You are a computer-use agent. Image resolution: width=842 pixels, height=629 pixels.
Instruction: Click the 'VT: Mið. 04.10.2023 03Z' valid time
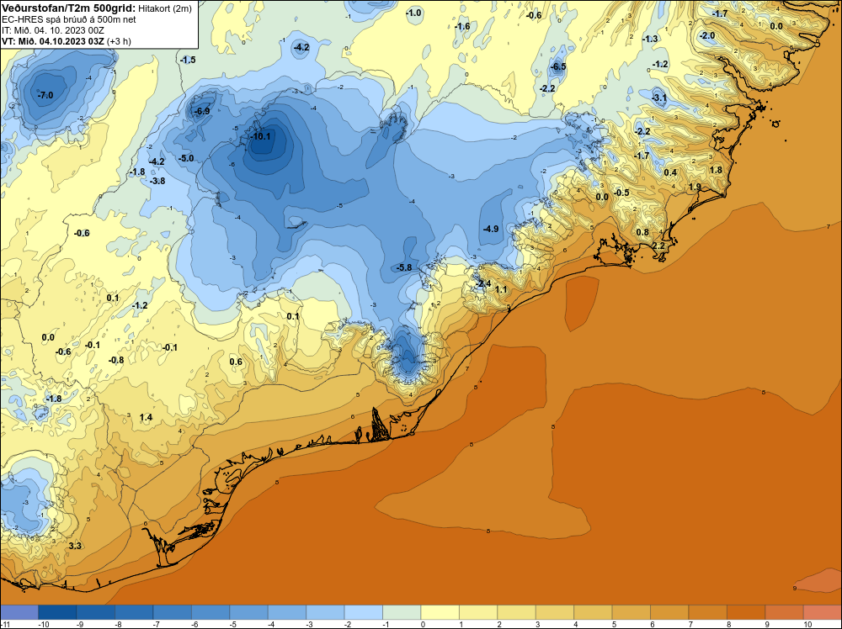tap(53, 41)
